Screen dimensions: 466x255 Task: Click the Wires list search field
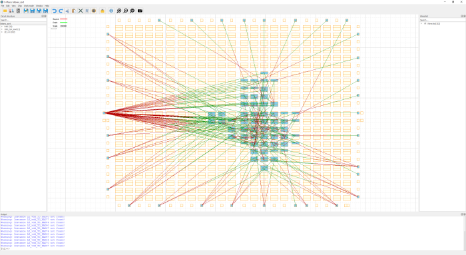[x=443, y=20]
